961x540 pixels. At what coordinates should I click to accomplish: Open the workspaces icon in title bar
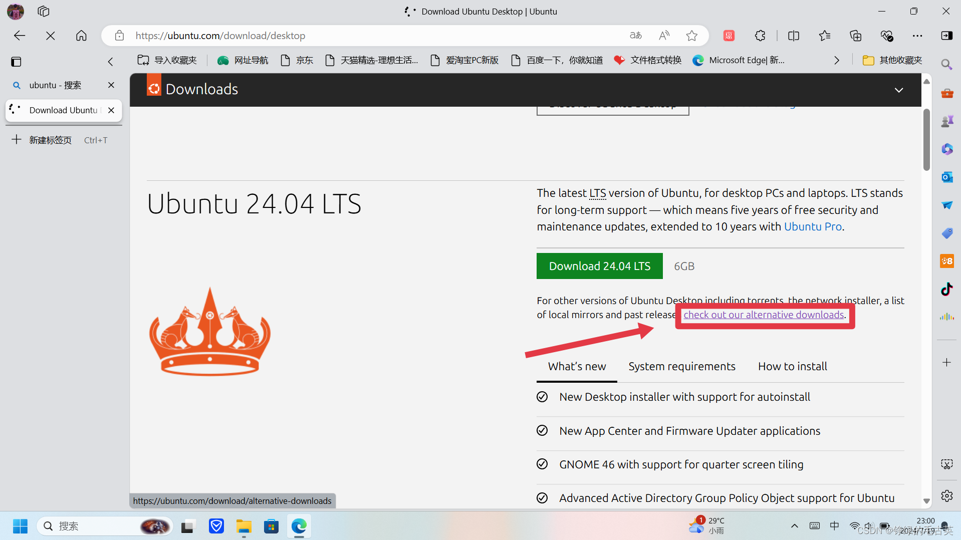pyautogui.click(x=44, y=11)
